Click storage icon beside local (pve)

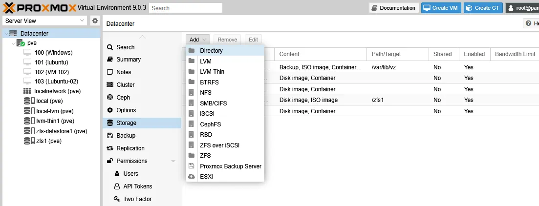coord(29,101)
